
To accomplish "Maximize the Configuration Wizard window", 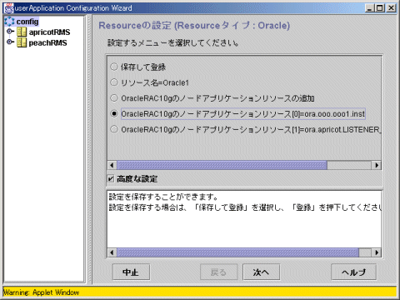I will coord(380,8).
